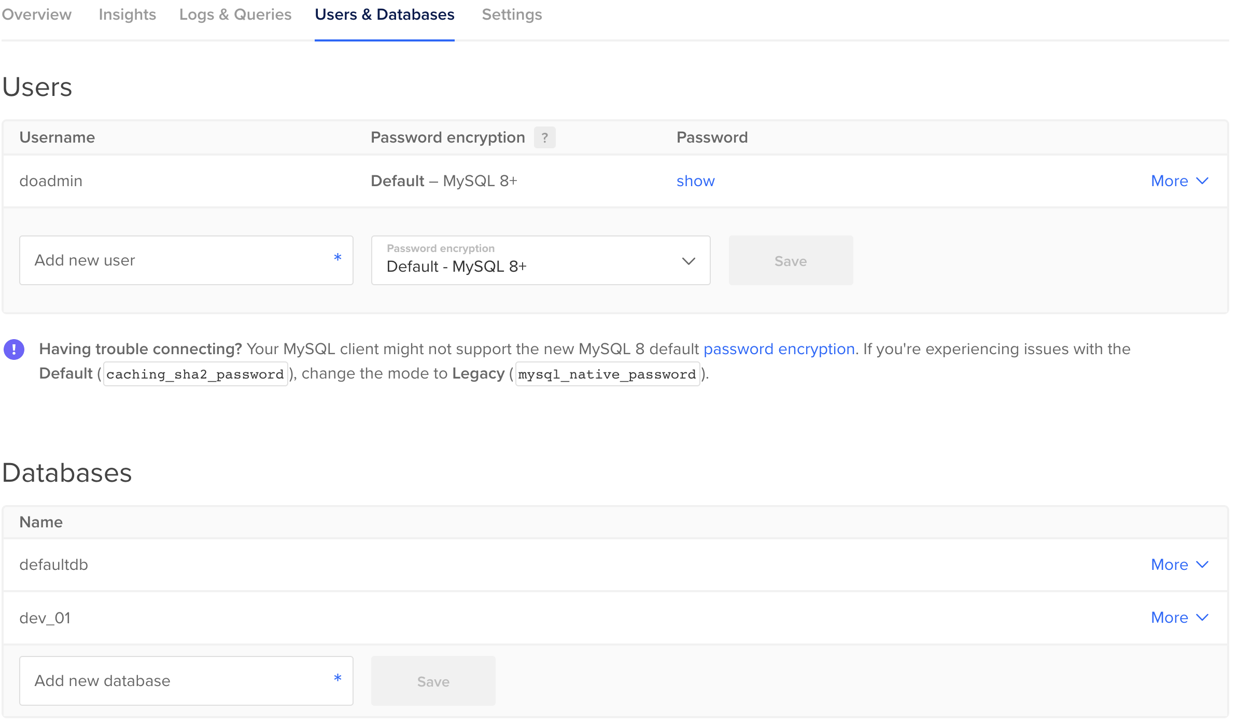This screenshot has height=727, width=1237.
Task: Show the doadmin user's password
Action: click(x=695, y=181)
